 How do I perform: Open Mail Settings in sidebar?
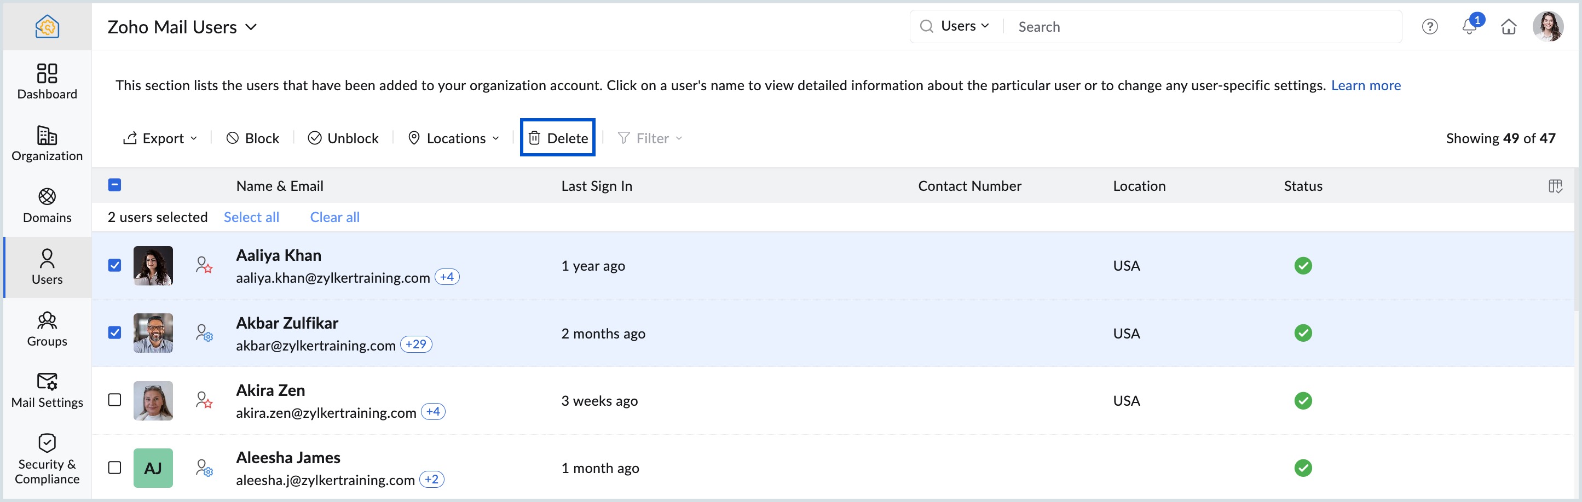[47, 390]
